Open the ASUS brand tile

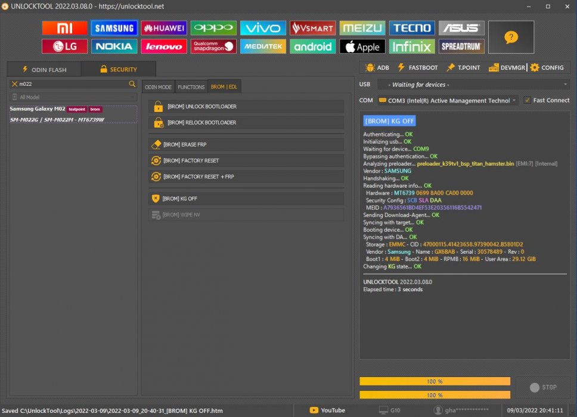461,28
